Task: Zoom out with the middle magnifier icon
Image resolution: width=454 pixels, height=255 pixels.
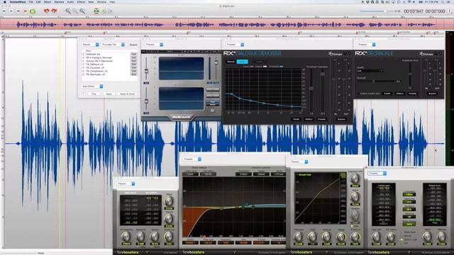Action: pyautogui.click(x=75, y=11)
